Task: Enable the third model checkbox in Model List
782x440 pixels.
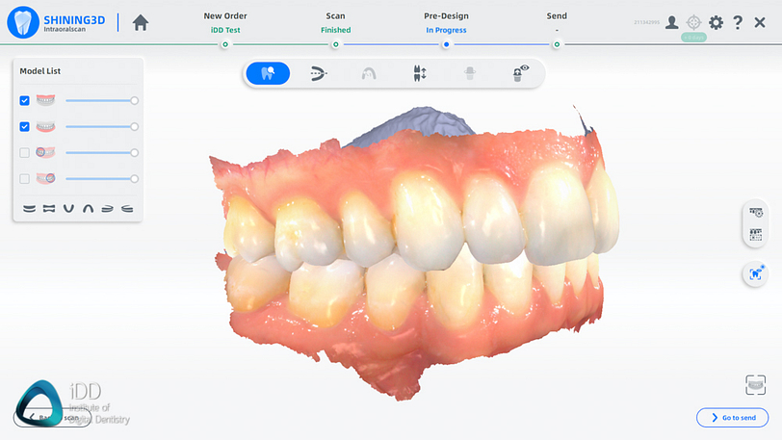Action: [25, 152]
